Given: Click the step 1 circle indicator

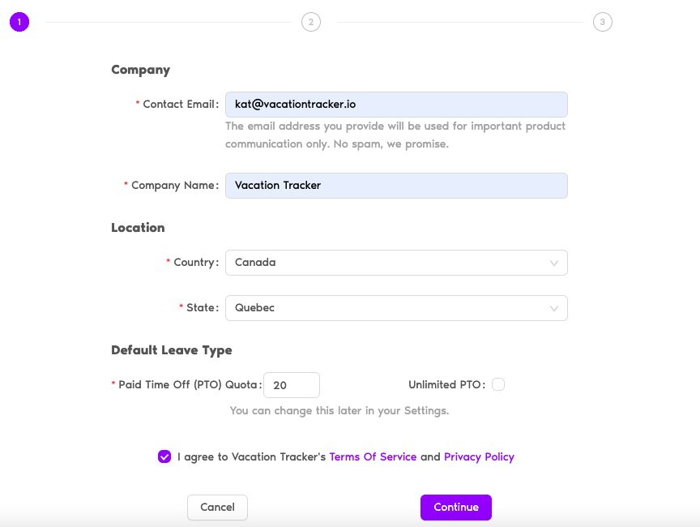Looking at the screenshot, I should pyautogui.click(x=19, y=22).
